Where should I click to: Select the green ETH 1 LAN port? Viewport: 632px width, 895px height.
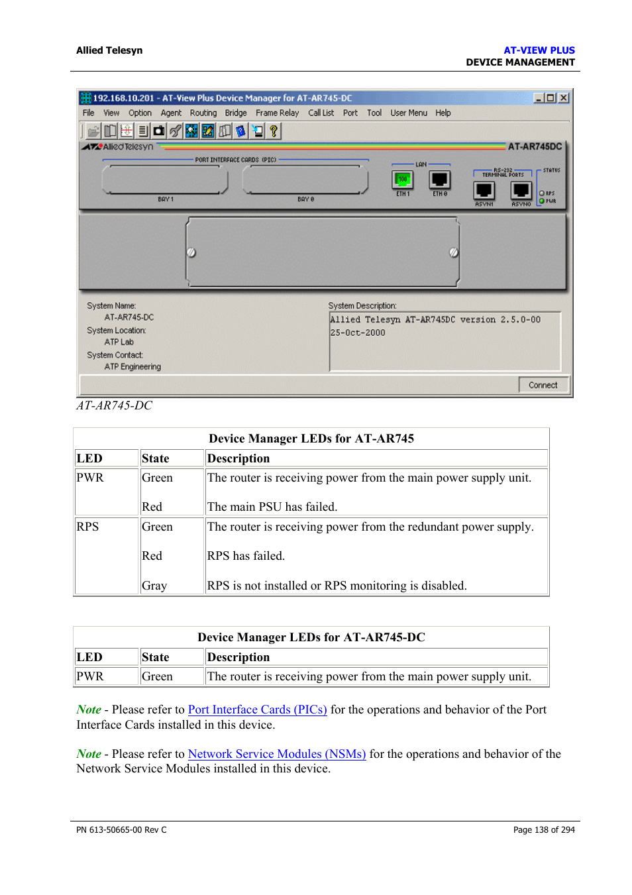click(x=402, y=180)
